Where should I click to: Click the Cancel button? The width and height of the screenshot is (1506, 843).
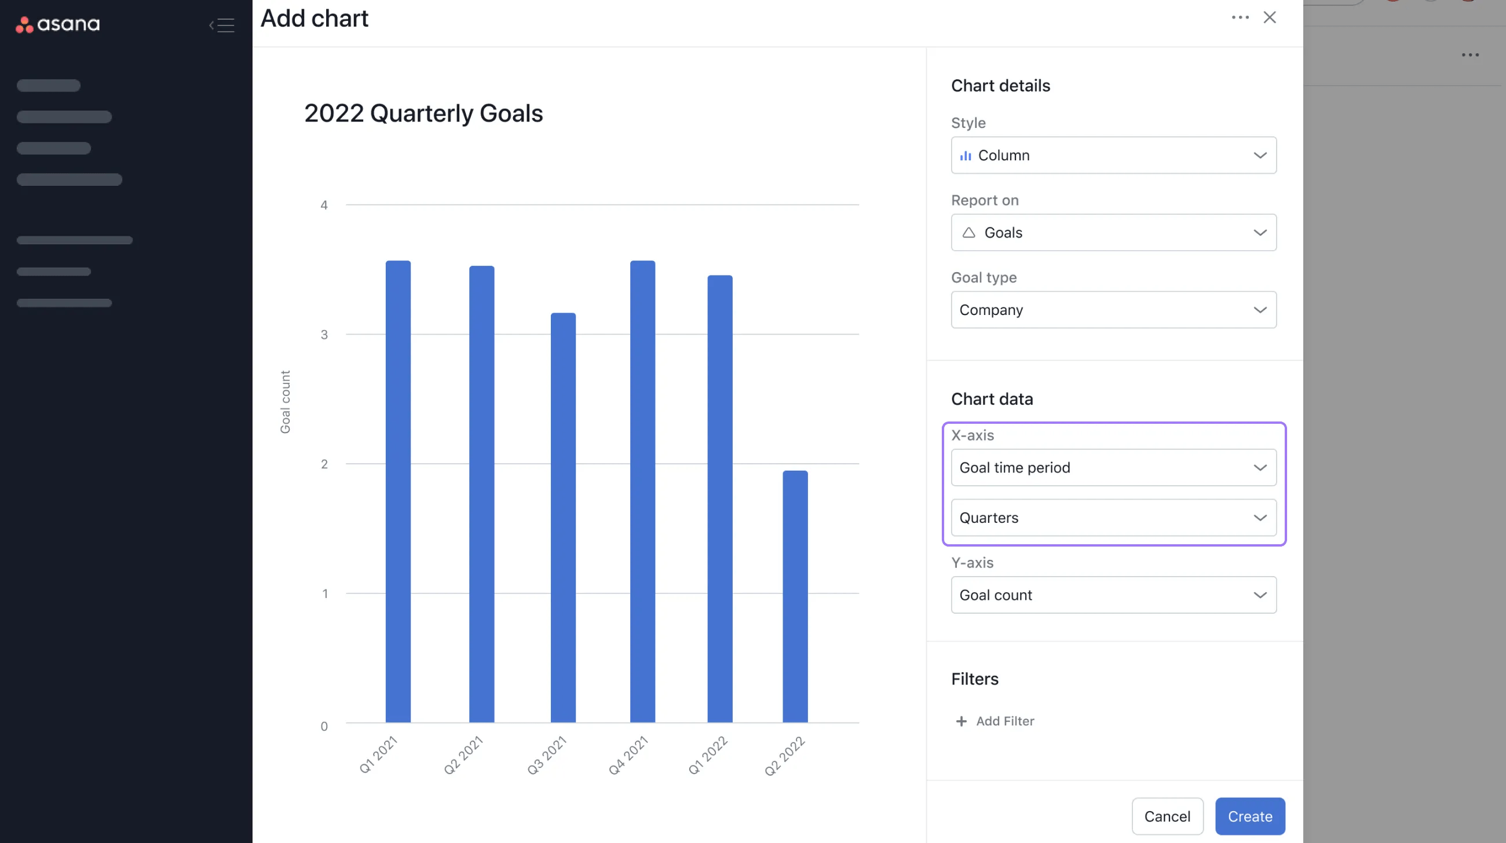tap(1167, 816)
